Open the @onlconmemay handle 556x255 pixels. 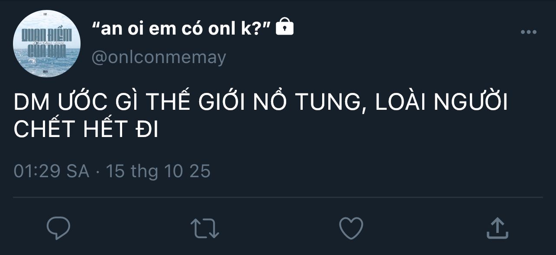[158, 57]
